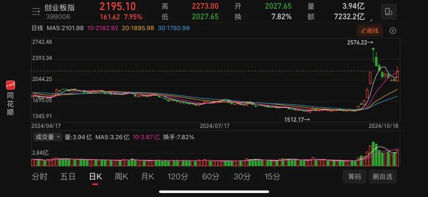Show the 120分 interval chart
Image resolution: width=428 pixels, height=197 pixels.
click(x=178, y=176)
